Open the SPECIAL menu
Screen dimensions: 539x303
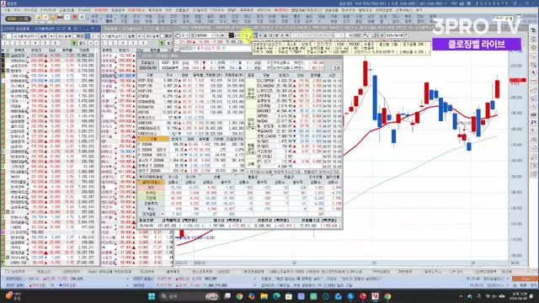pos(264,10)
